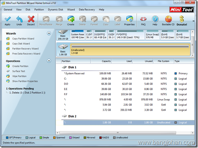Select the 1.86 GB Unallocated row
The height and width of the screenshot is (148, 198).
pos(129,122)
